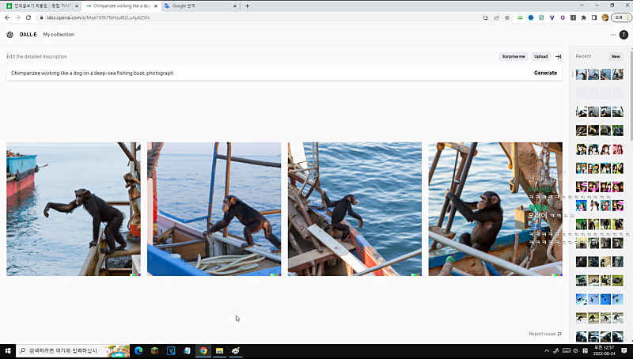Open the anime girls thumbnail row in Recent
Screen dimensions: 633x359
600,149
